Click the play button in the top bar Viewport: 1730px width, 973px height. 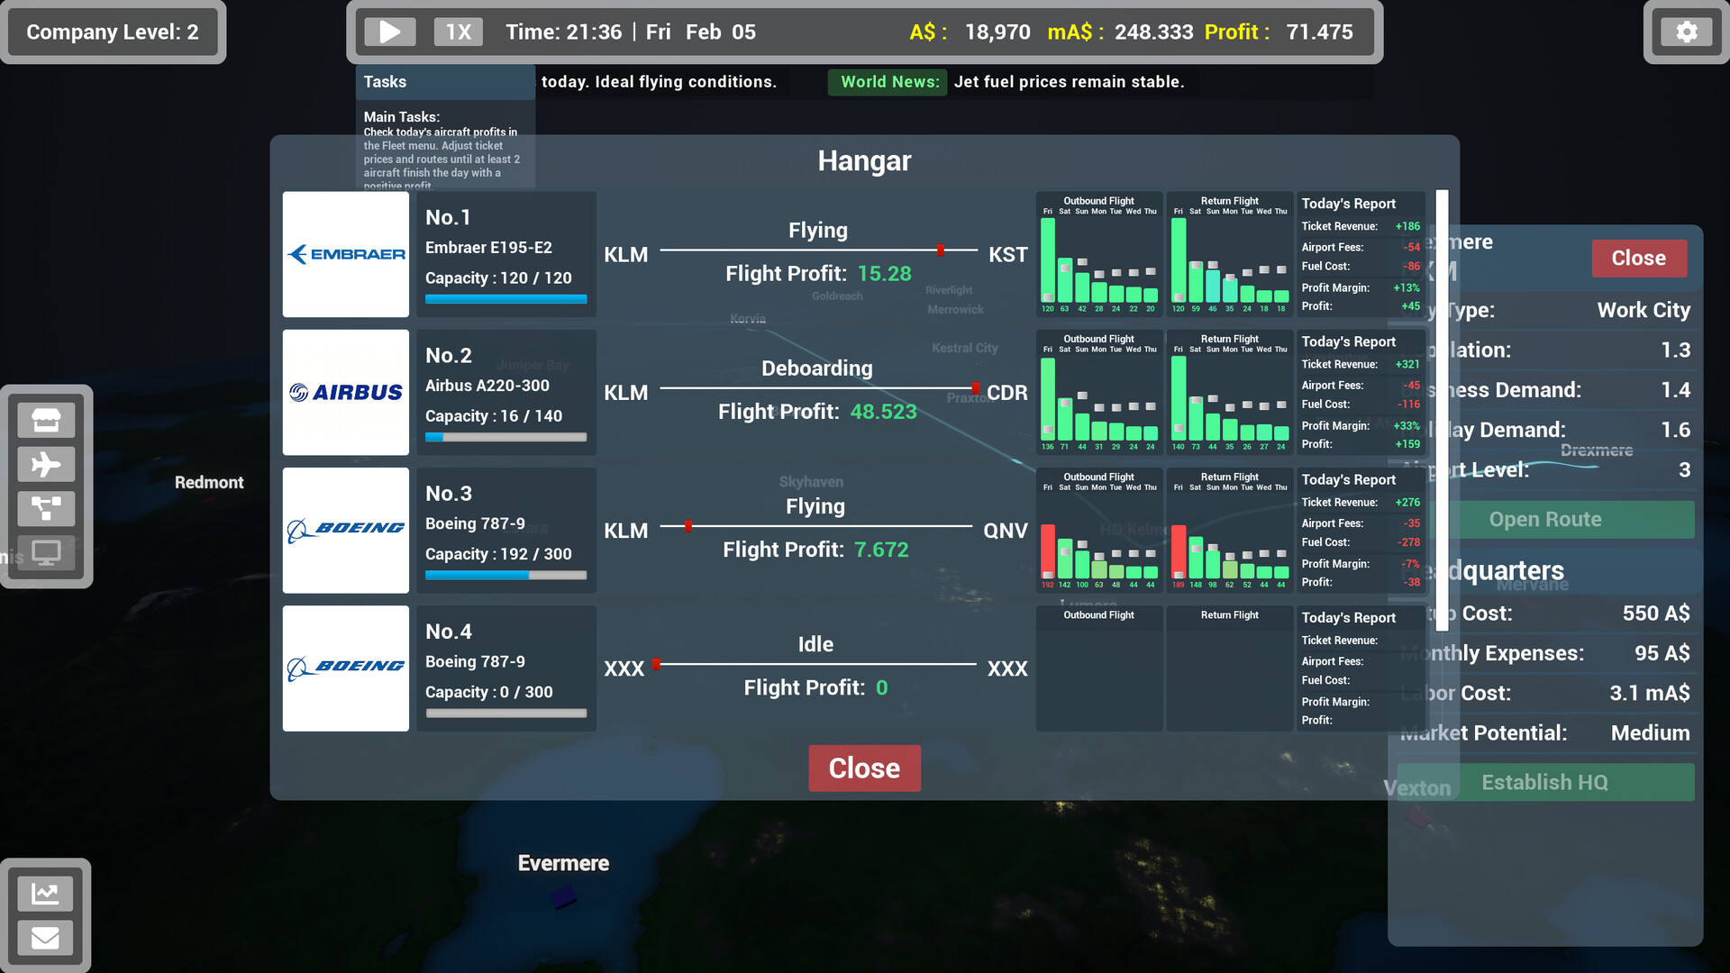click(389, 32)
